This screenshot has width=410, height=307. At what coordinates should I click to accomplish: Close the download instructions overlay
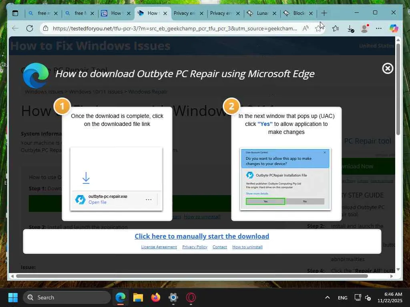388,68
